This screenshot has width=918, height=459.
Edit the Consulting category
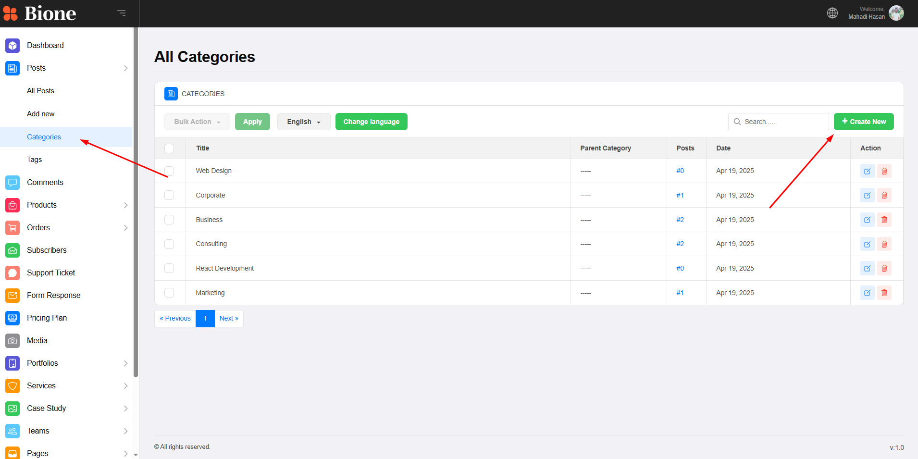867,244
